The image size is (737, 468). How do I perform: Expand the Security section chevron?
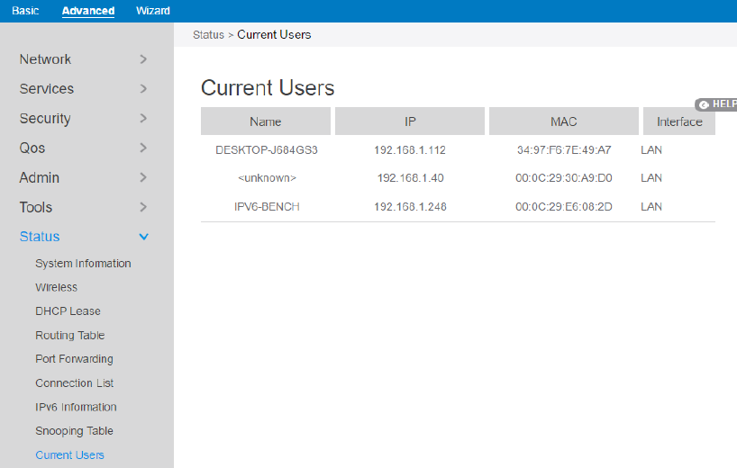pos(143,119)
